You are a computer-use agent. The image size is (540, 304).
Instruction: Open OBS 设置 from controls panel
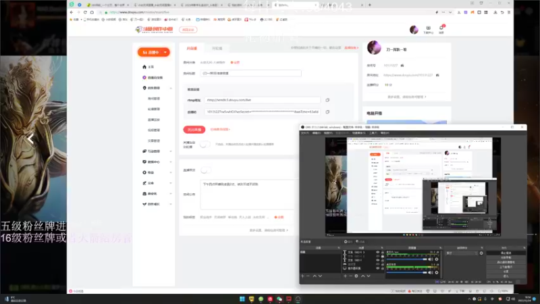(x=506, y=272)
